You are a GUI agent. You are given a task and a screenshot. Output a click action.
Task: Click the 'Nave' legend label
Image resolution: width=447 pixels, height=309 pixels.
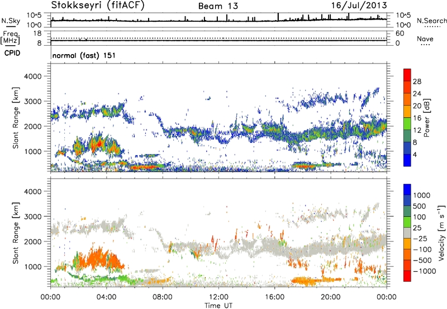pos(425,38)
